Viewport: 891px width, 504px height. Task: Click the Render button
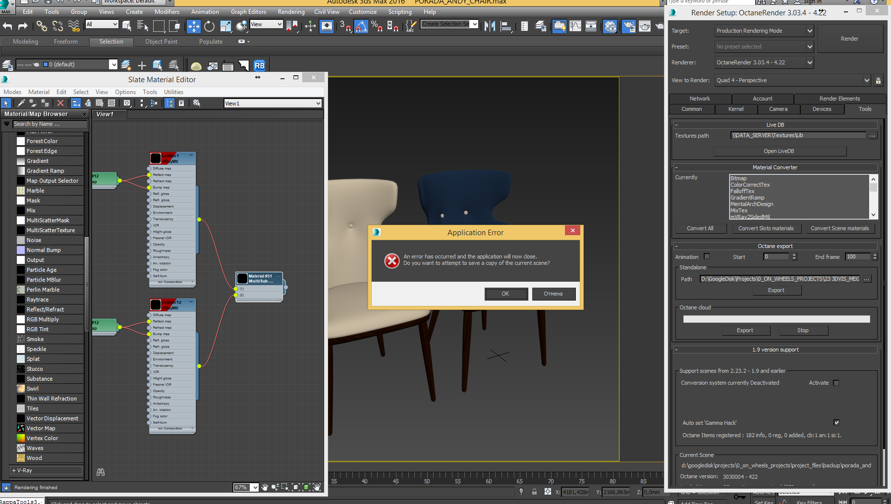point(849,39)
